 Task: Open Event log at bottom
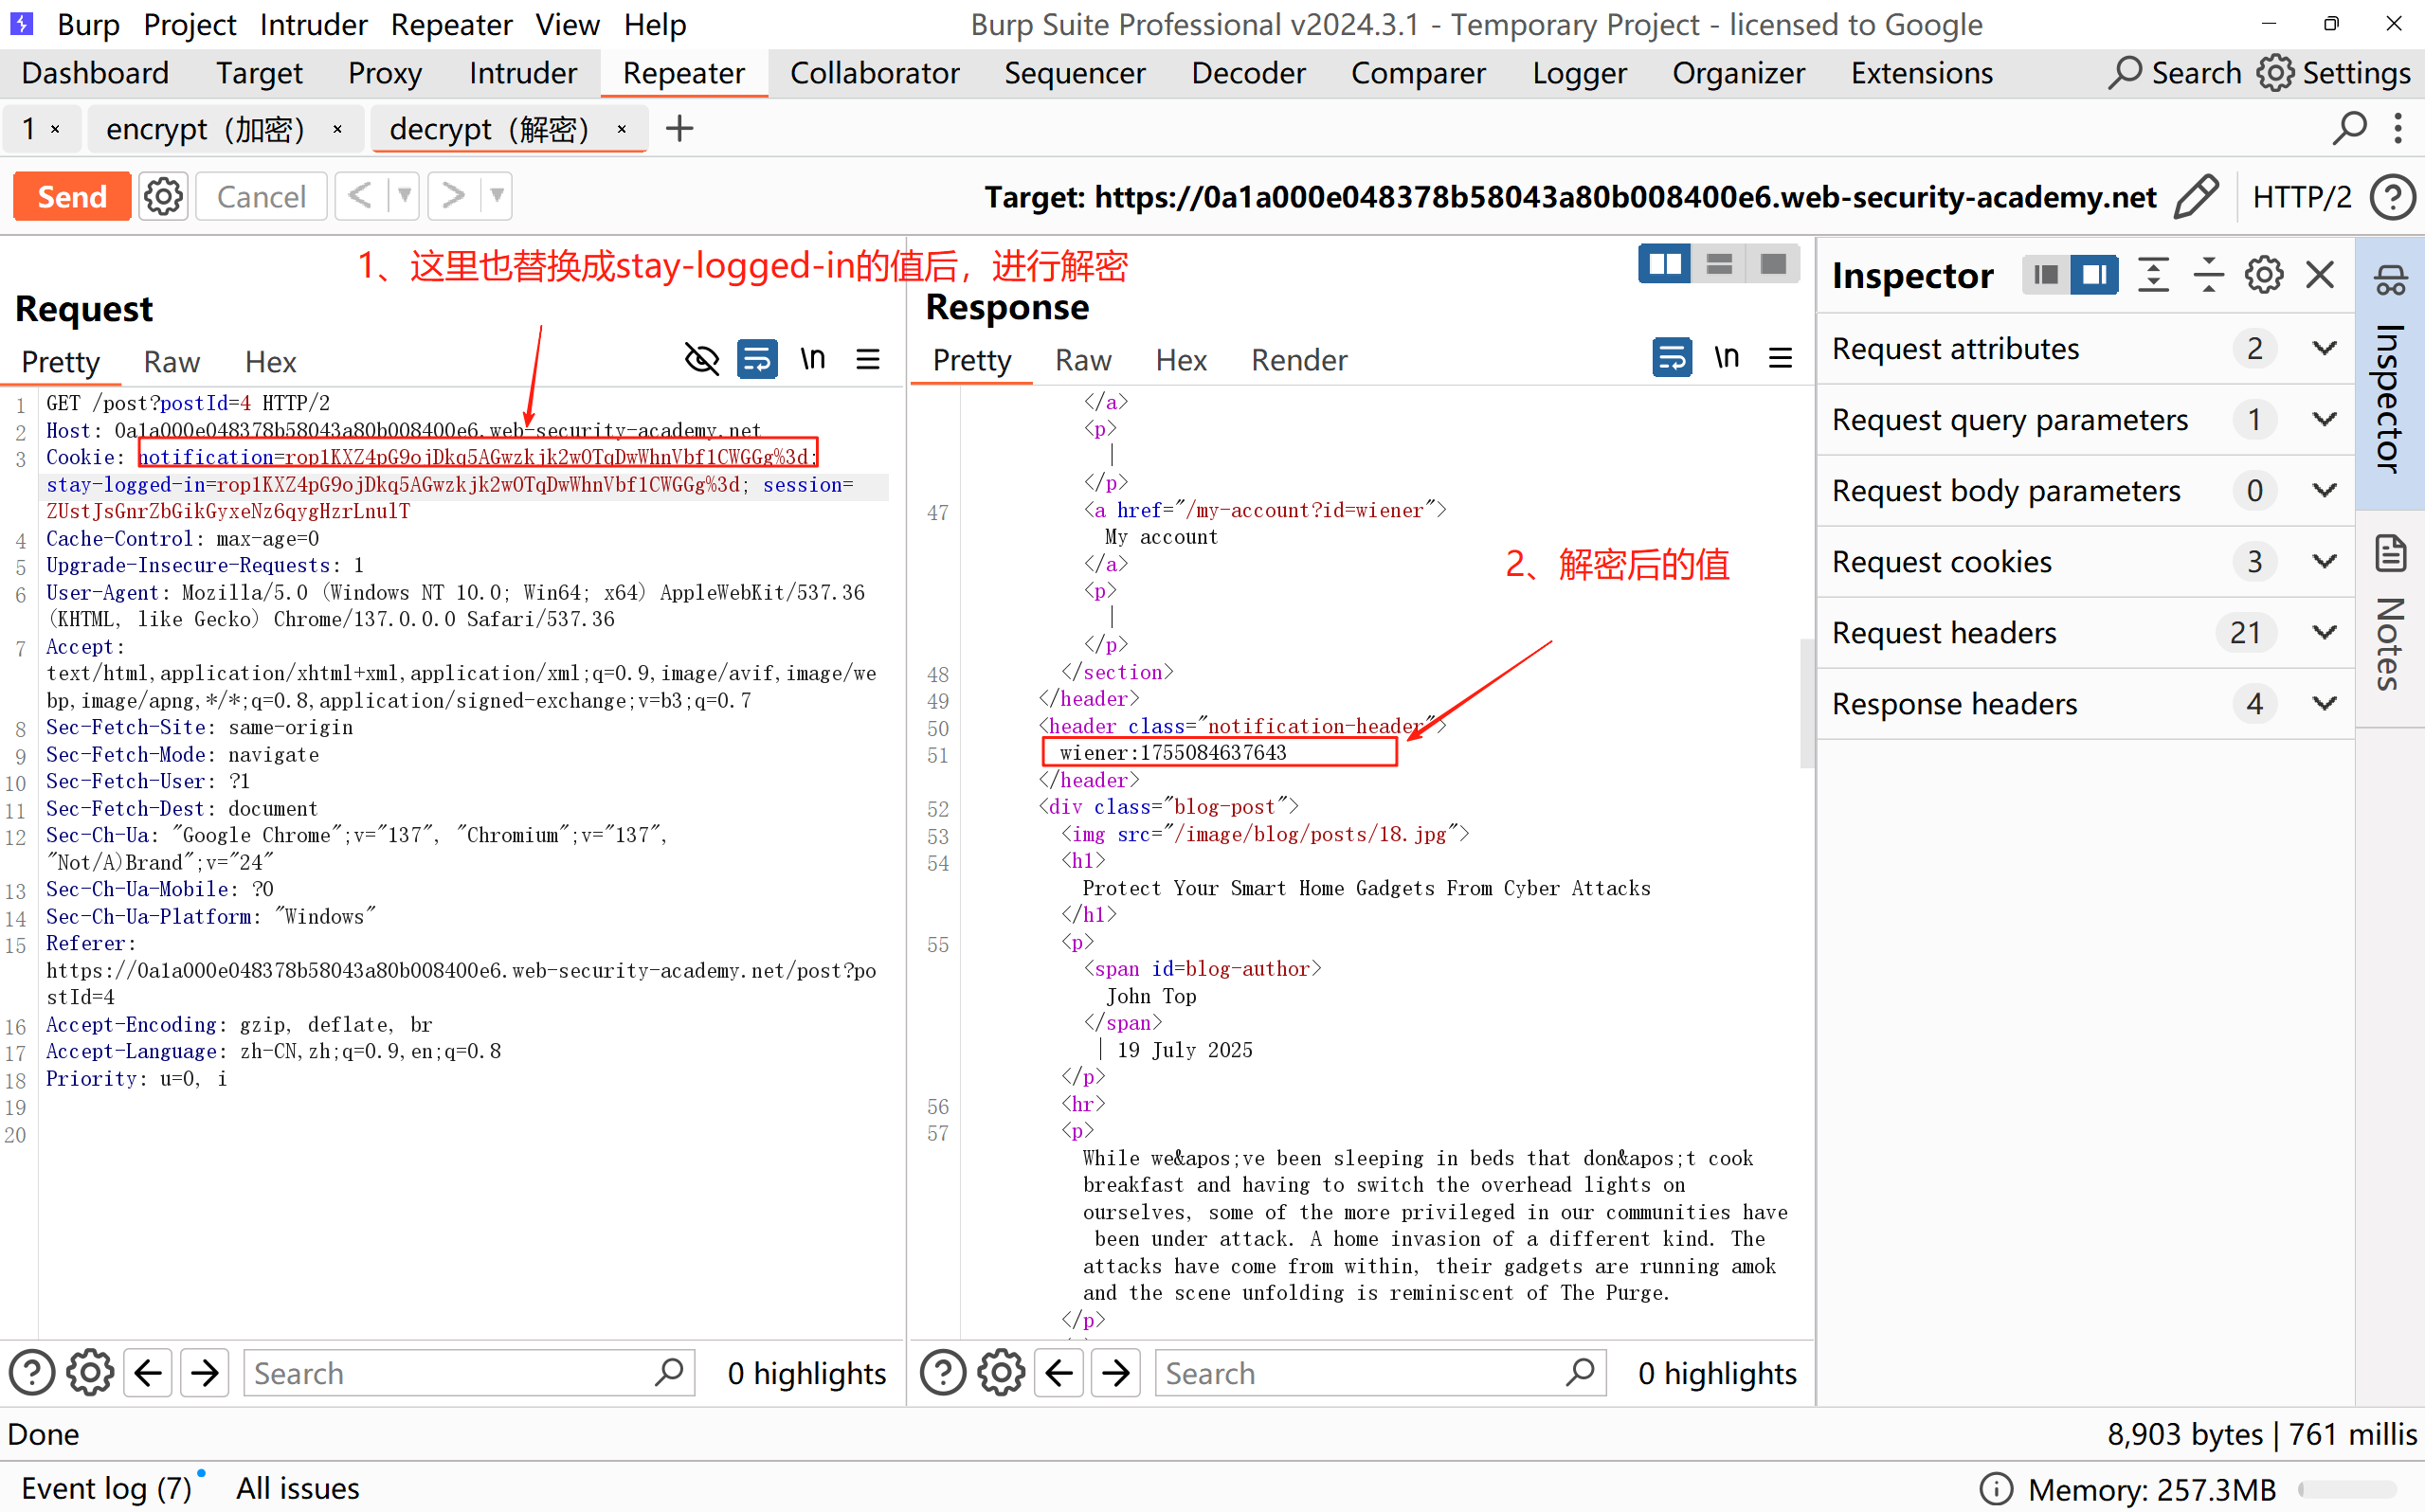pos(105,1488)
